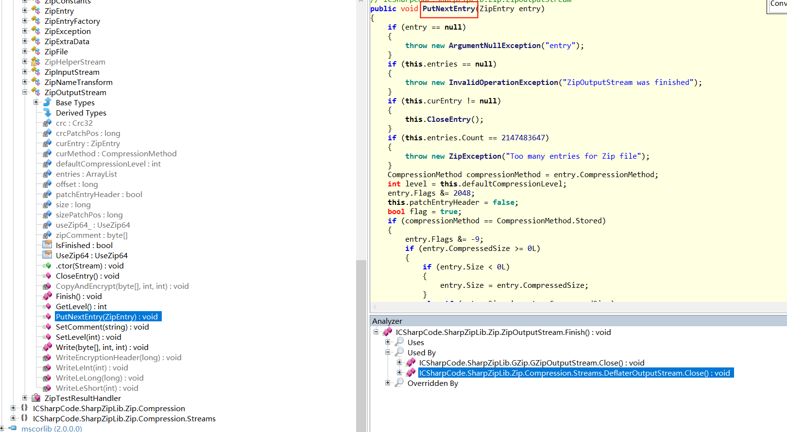787x432 pixels.
Task: Select patchEntryHeader : bool field
Action: pos(99,194)
